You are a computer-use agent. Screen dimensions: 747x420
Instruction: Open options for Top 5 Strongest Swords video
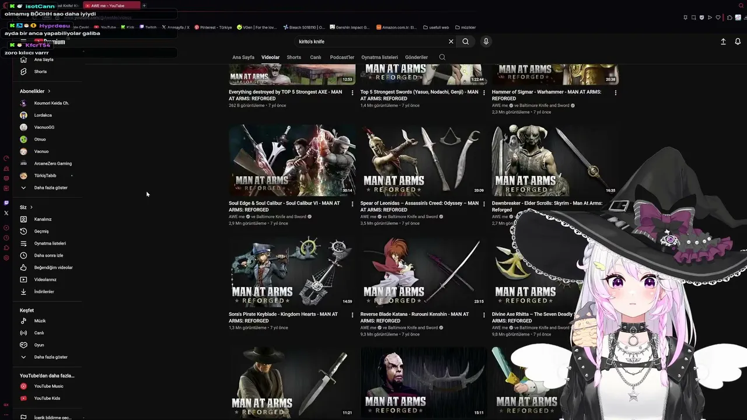tap(484, 92)
